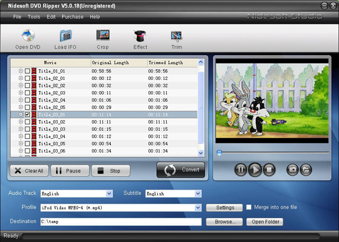Click the Destination path field
This screenshot has width=339, height=242.
(121, 222)
